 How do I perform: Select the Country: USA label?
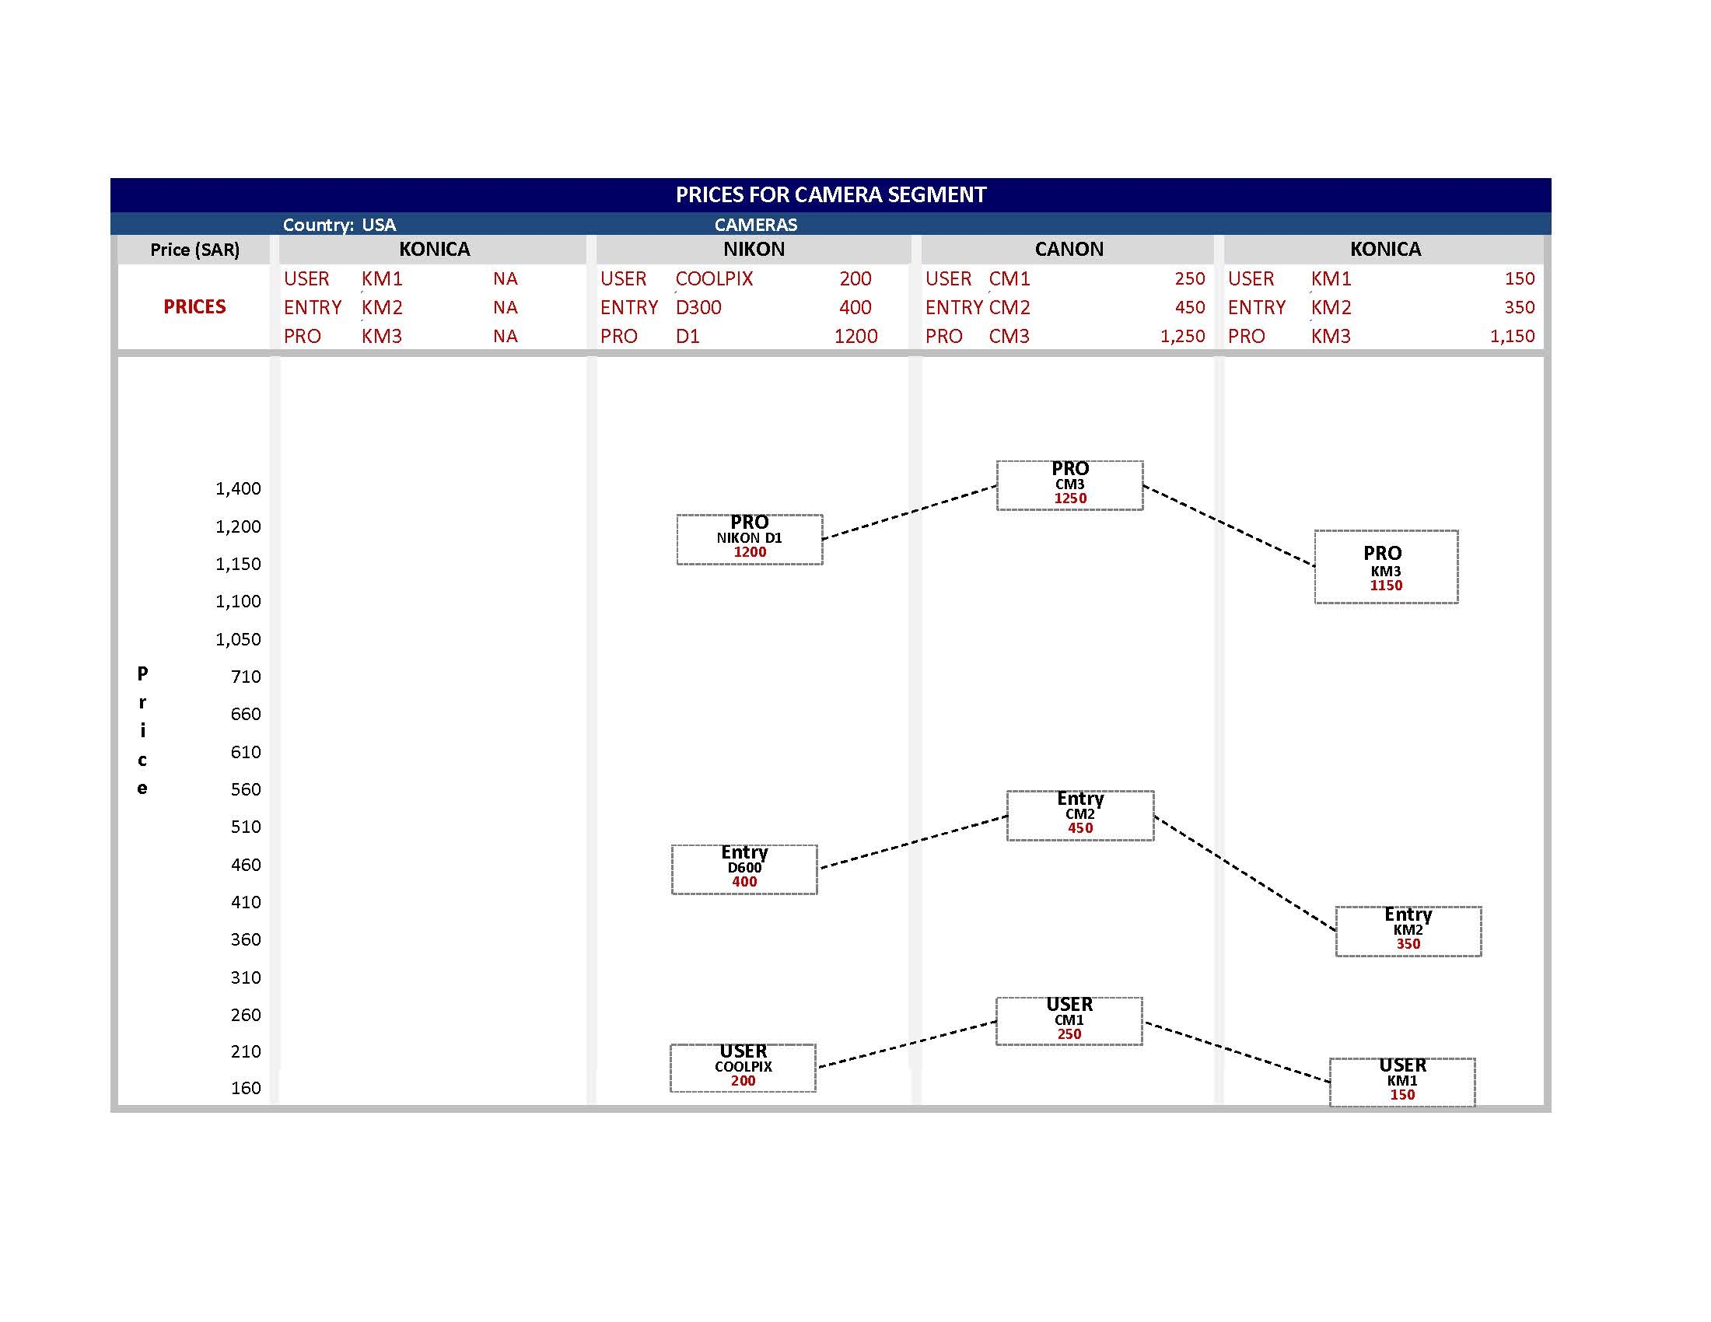coord(339,225)
